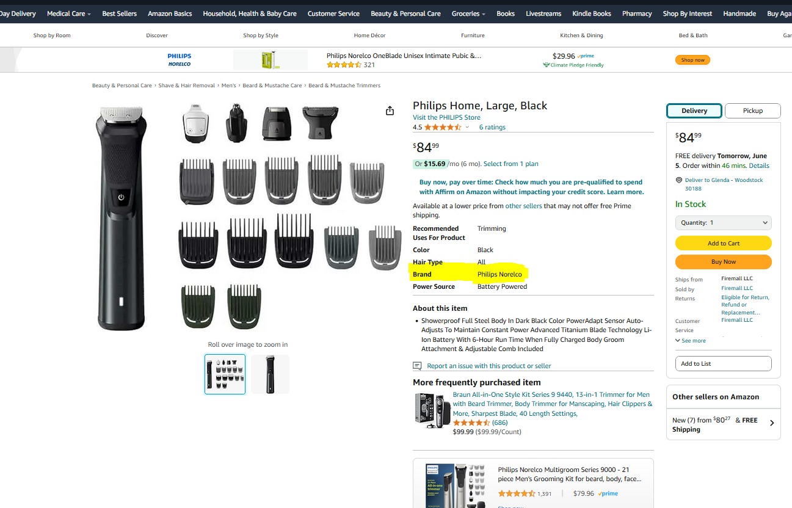Open the rating breakdown chevron beside stars
The image size is (792, 508).
(467, 127)
